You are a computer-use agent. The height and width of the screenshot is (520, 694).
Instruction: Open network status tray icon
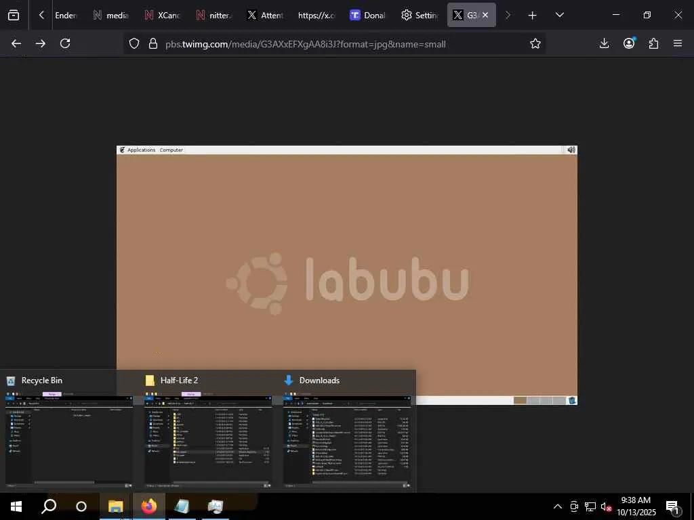[x=590, y=506]
